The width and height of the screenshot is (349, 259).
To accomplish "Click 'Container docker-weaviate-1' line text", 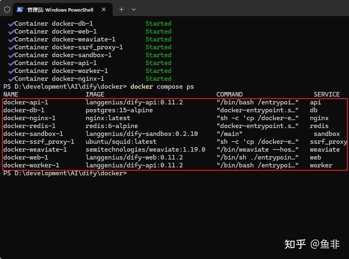I will point(65,39).
